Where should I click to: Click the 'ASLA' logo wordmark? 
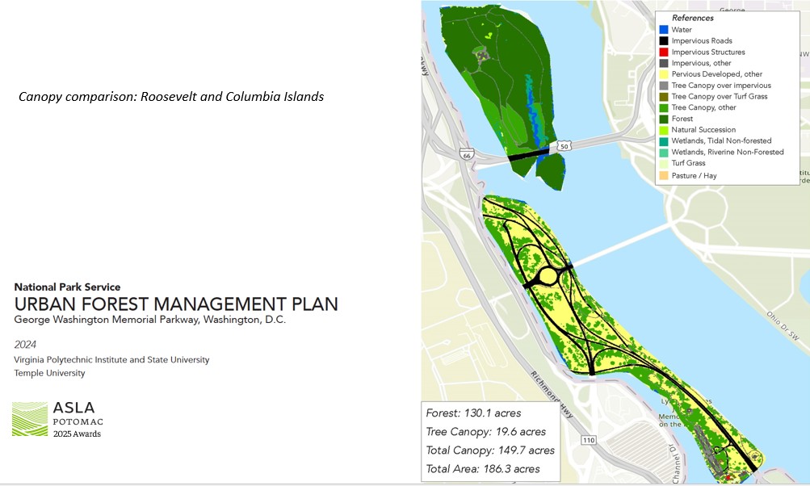(x=73, y=408)
